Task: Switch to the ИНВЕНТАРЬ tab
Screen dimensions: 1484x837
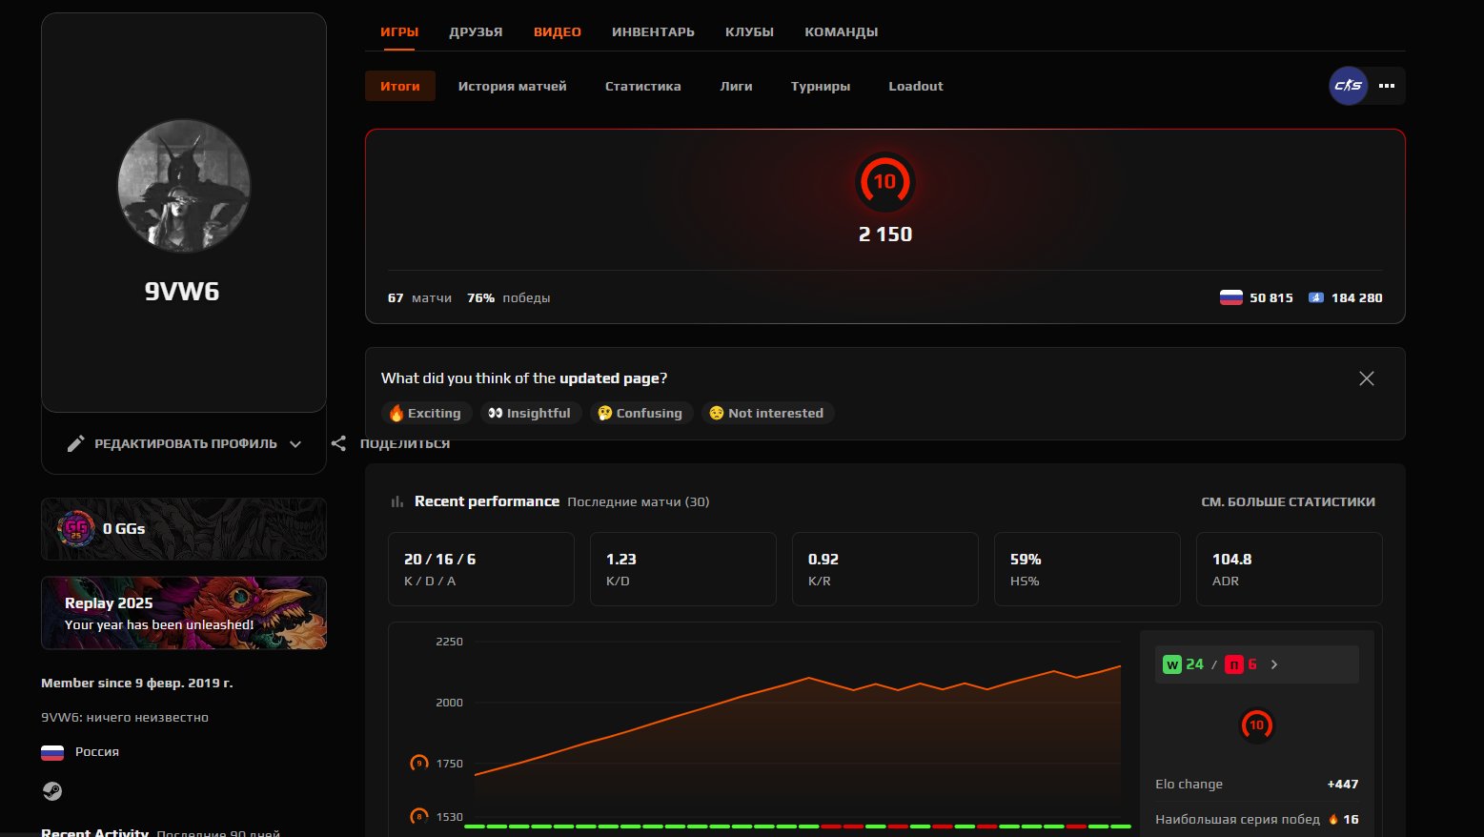Action: (x=653, y=31)
